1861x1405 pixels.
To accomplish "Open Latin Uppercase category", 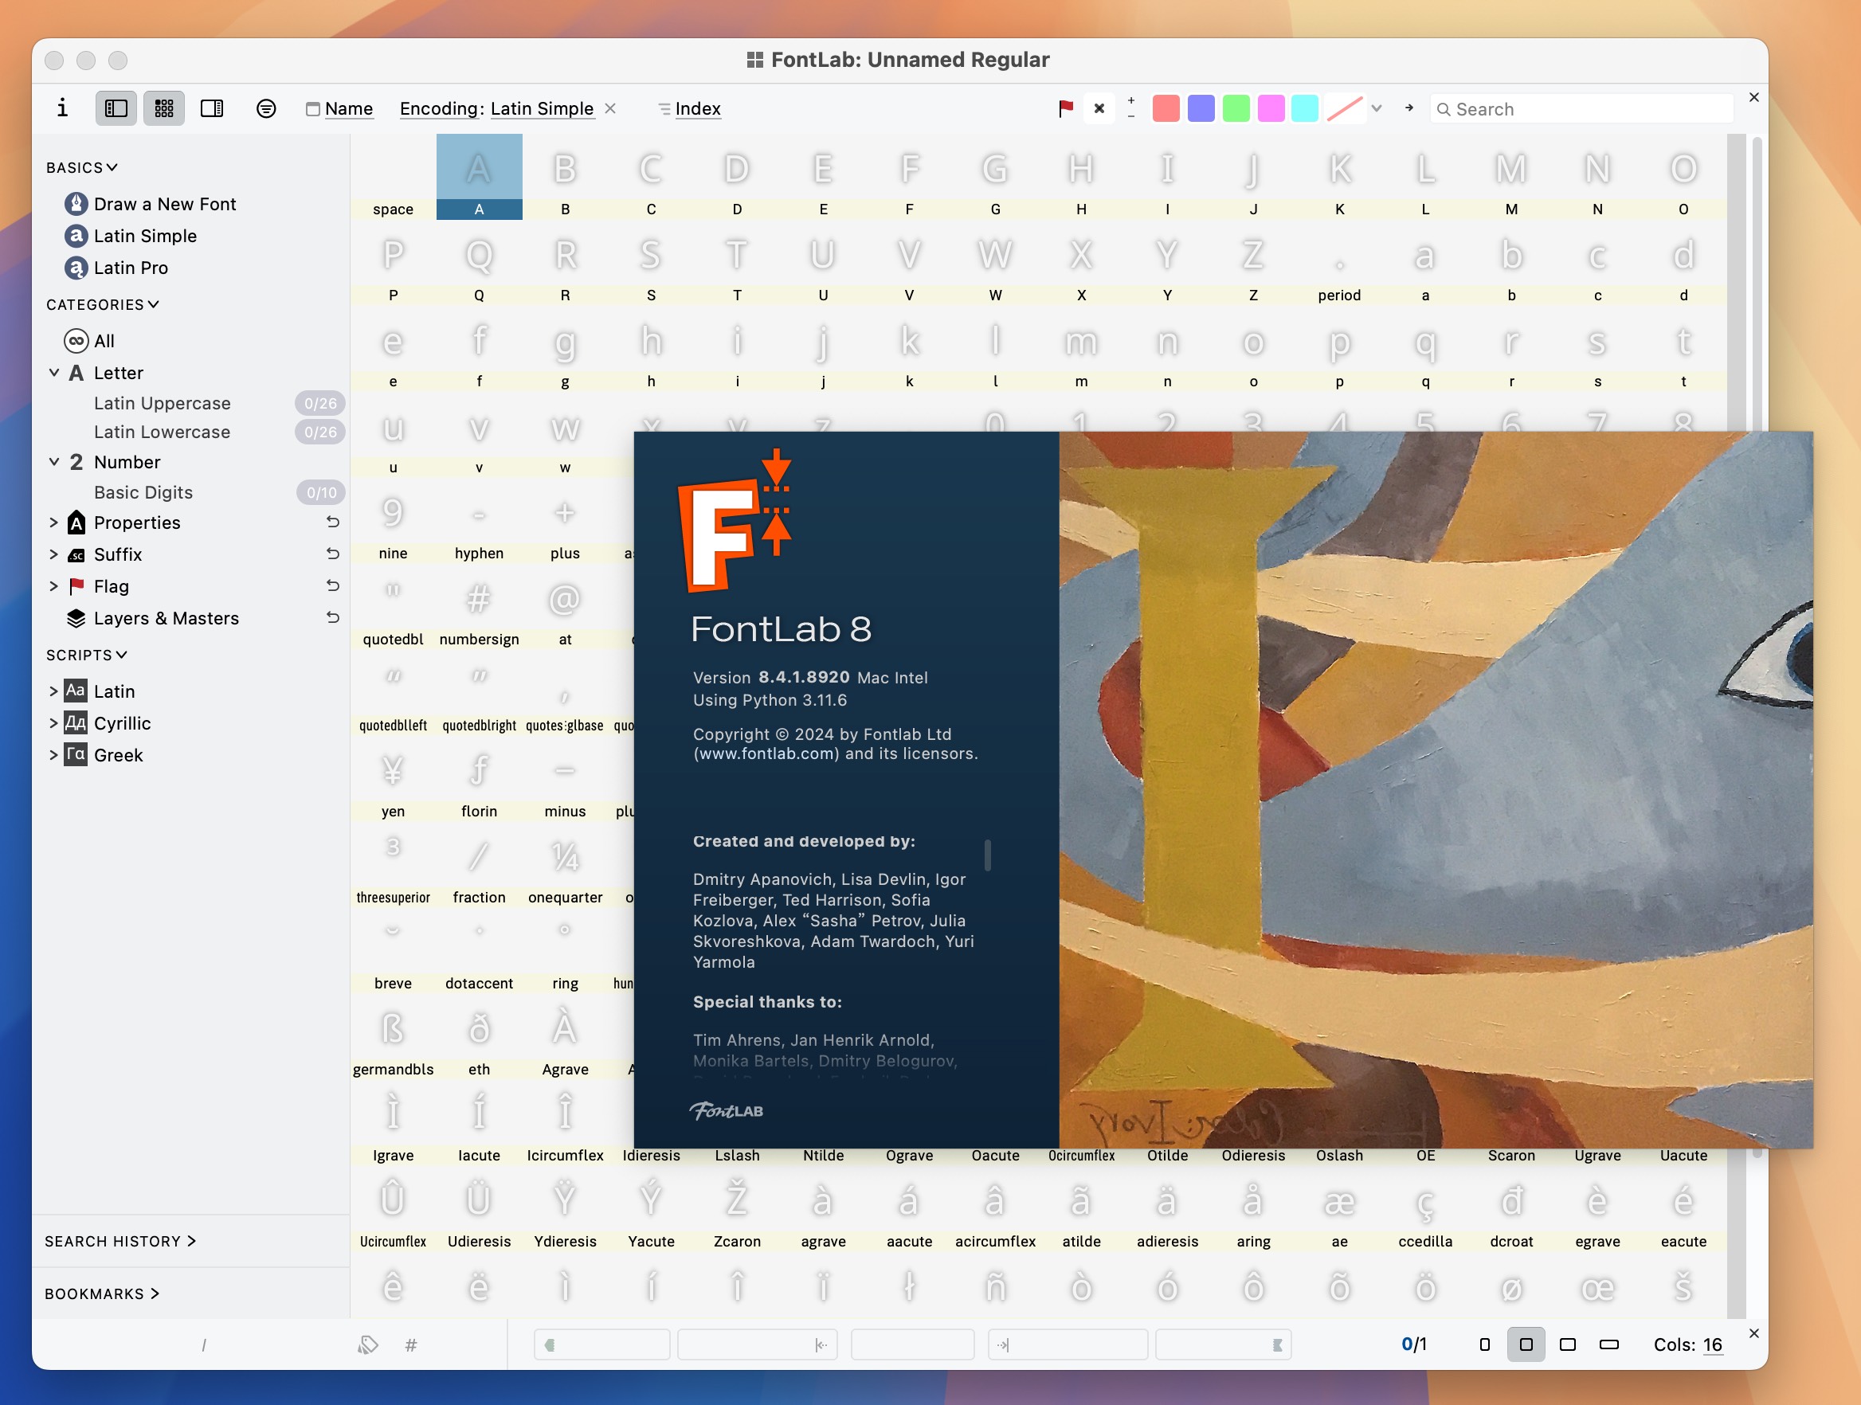I will (161, 401).
